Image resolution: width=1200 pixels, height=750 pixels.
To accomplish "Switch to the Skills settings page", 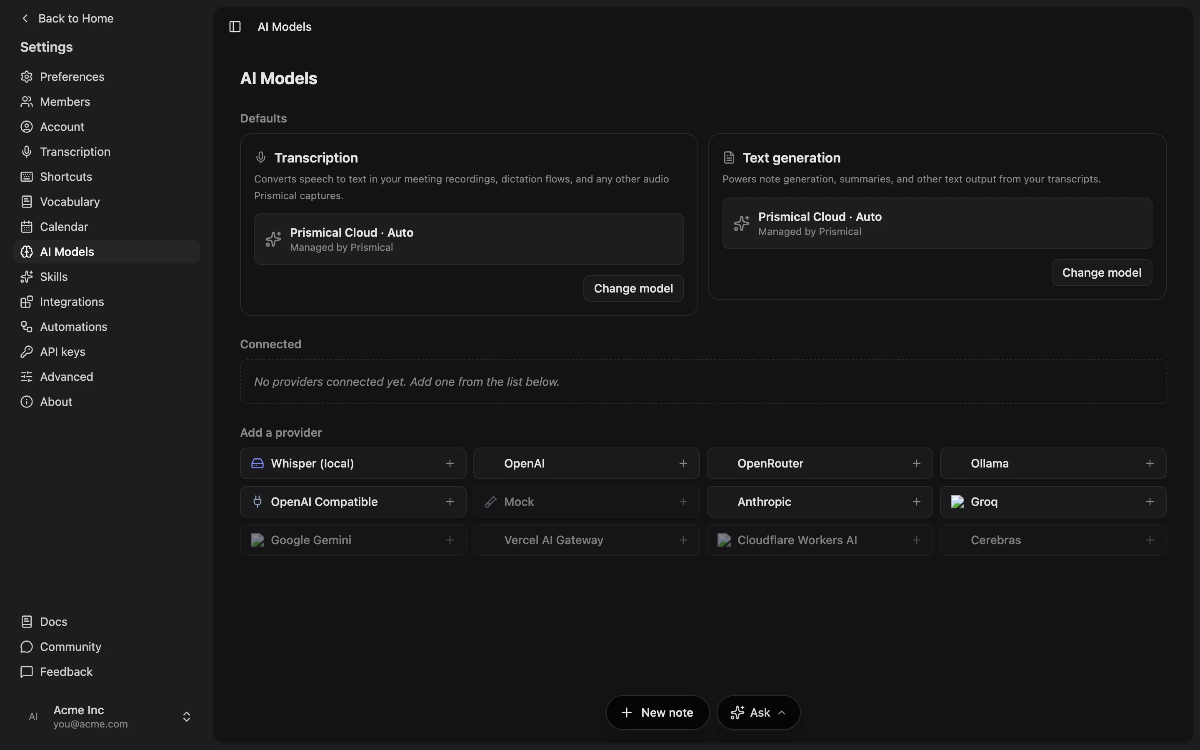I will click(107, 277).
